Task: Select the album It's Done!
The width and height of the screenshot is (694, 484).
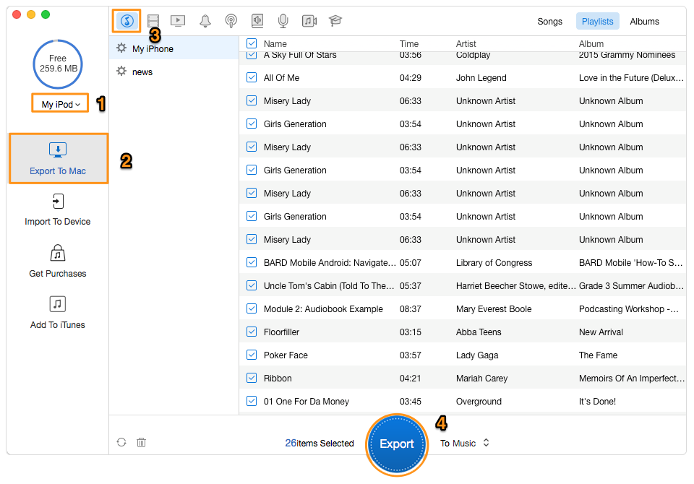Action: tap(597, 401)
